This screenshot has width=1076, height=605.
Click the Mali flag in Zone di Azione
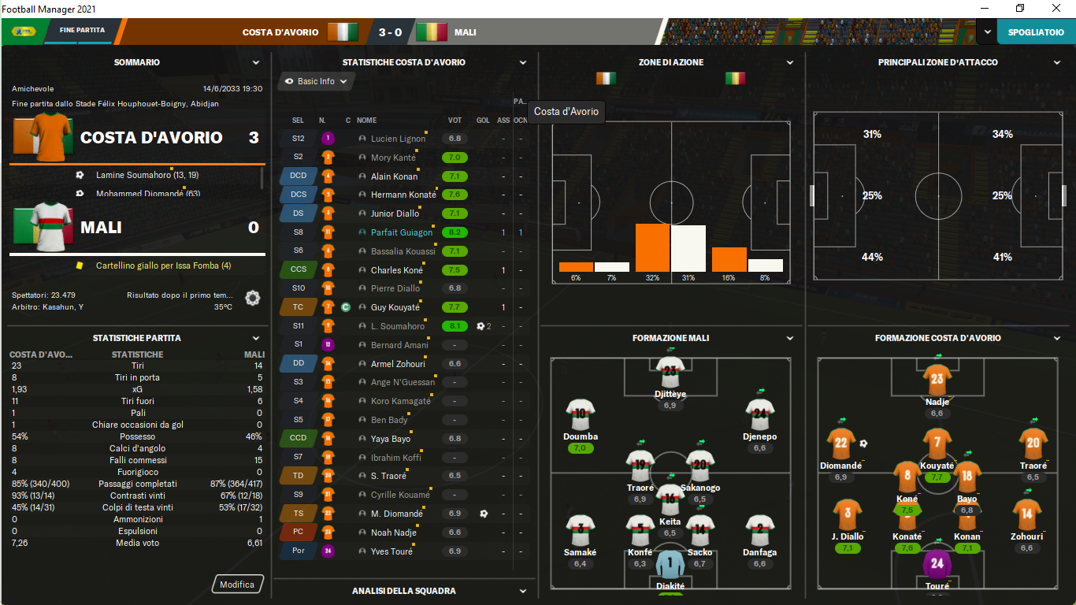(x=735, y=79)
